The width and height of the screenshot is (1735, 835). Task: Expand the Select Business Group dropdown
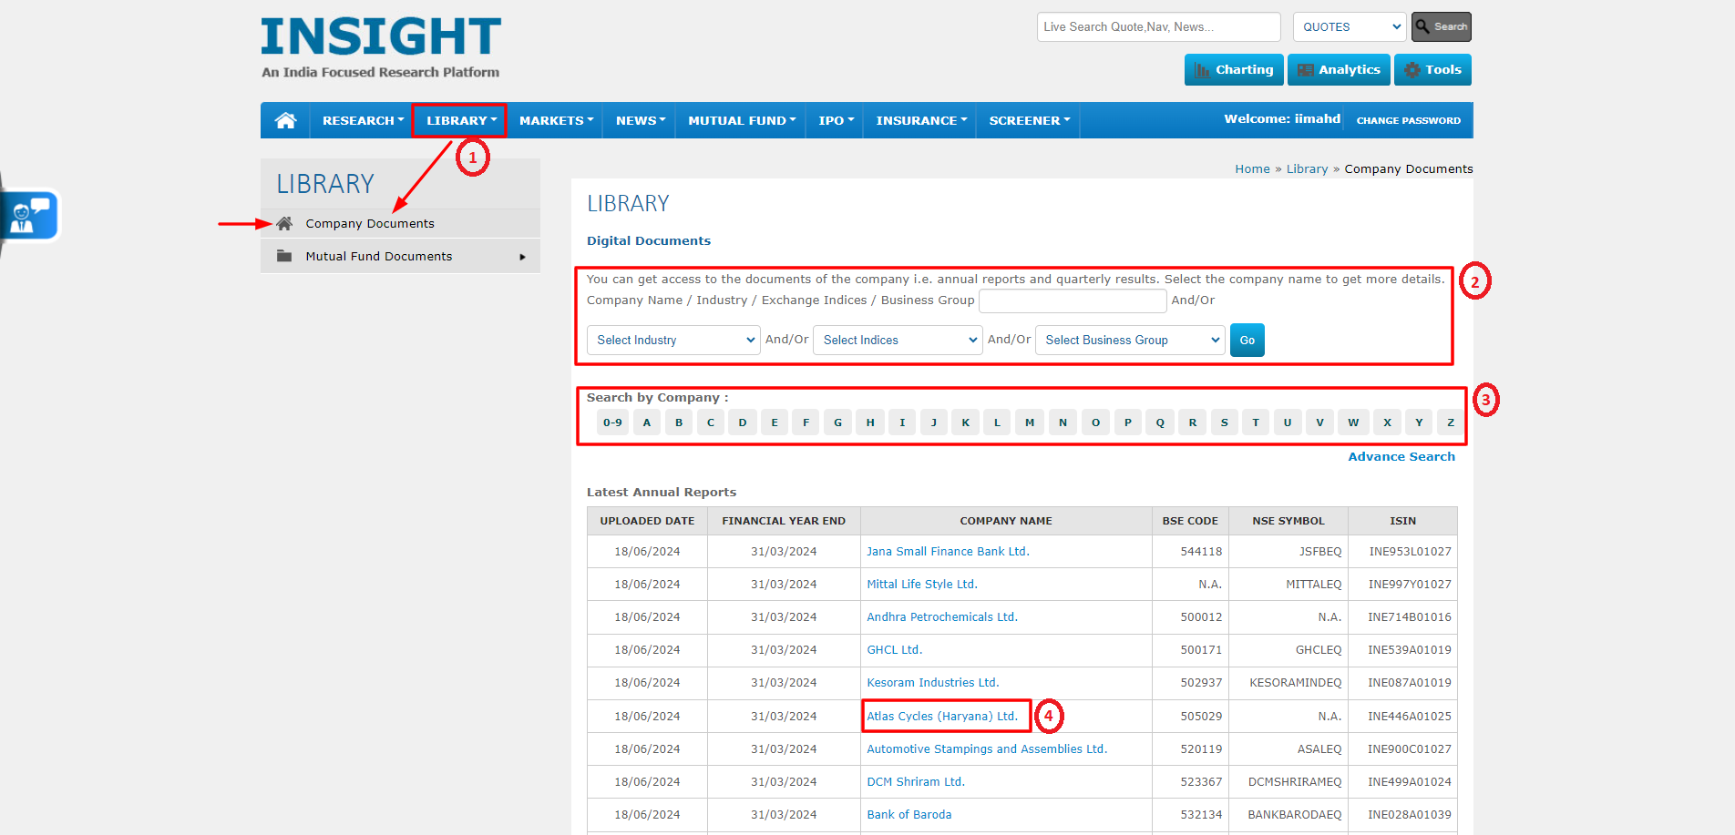pos(1130,340)
